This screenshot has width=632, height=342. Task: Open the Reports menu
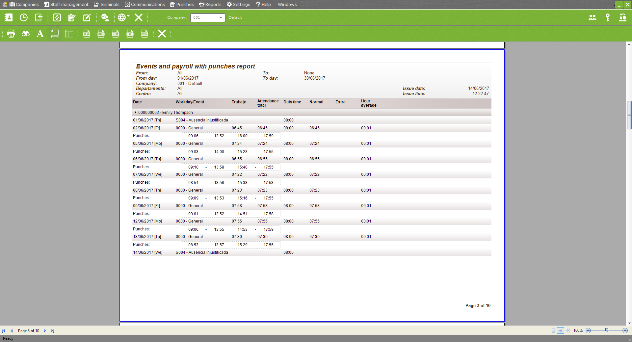pos(210,4)
